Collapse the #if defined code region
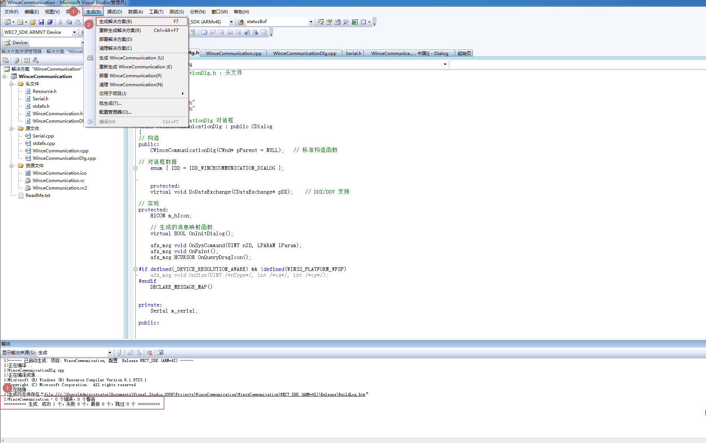 [136, 269]
